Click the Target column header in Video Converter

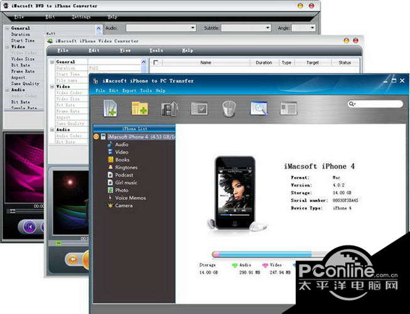(313, 63)
